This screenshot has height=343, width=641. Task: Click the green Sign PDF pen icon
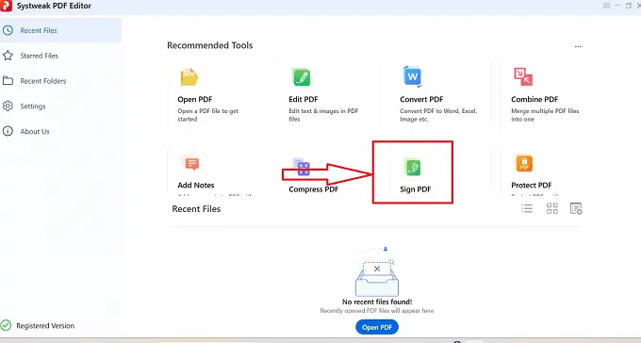(413, 167)
